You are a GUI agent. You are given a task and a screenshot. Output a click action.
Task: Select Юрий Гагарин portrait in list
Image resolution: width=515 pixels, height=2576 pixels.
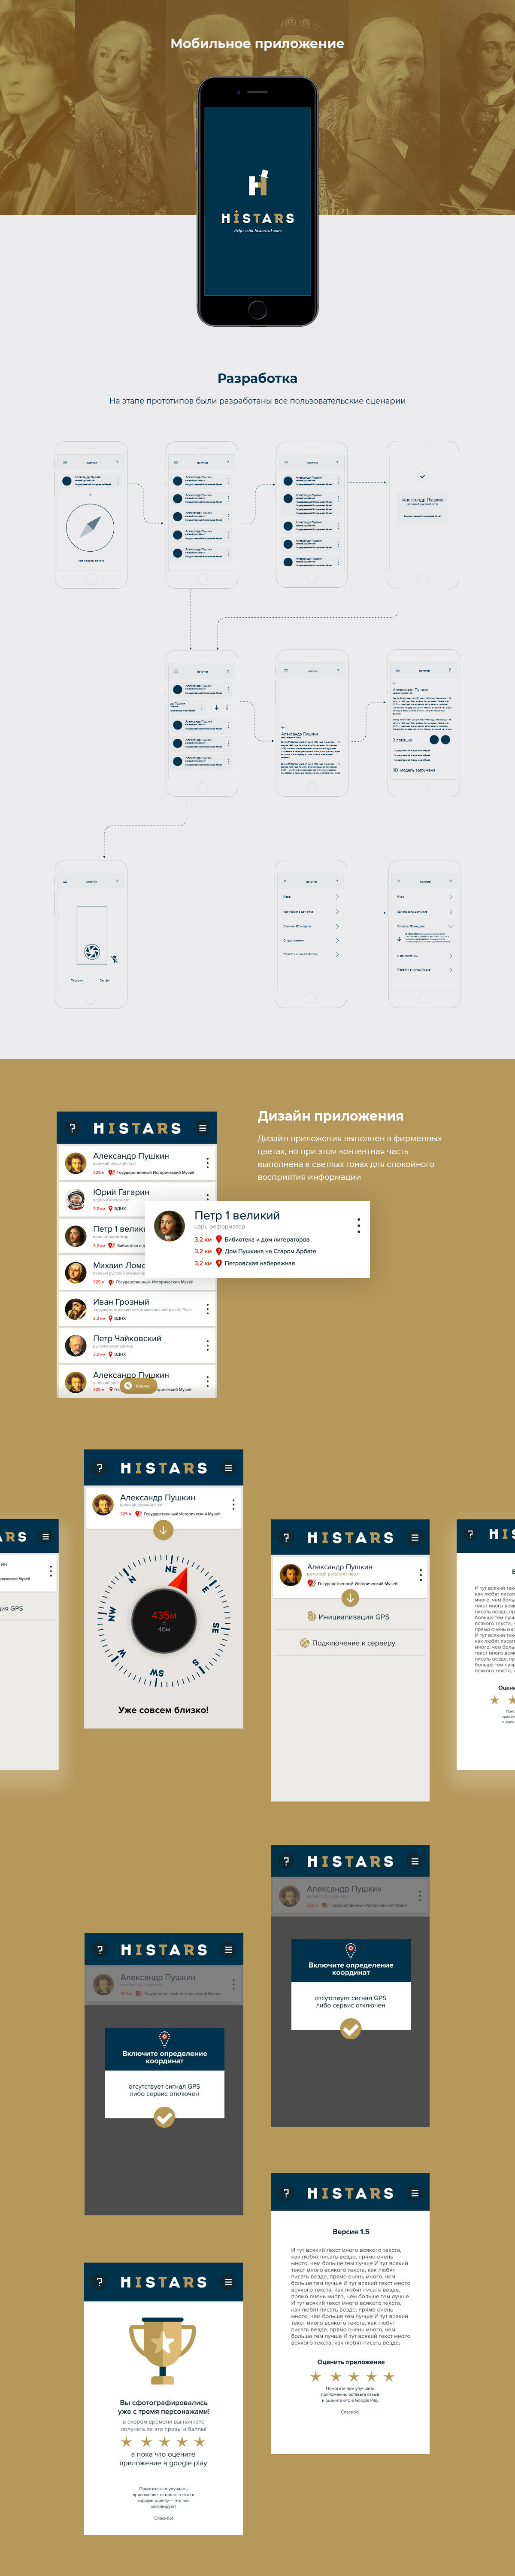pos(75,1199)
